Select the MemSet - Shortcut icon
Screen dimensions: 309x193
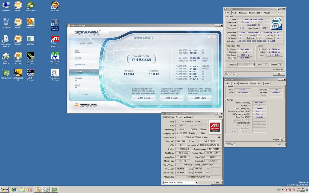click(x=30, y=58)
